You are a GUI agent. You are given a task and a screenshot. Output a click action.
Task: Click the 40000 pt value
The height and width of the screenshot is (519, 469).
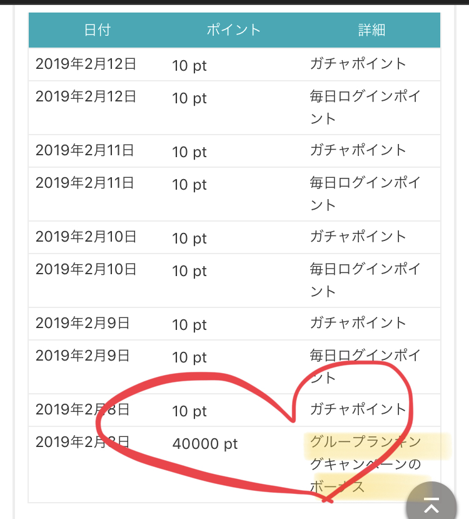205,444
